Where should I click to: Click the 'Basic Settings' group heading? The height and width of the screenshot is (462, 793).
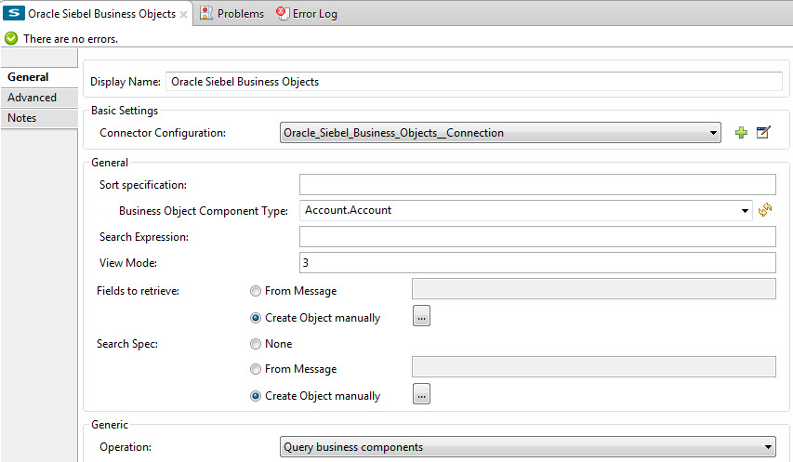coord(125,111)
